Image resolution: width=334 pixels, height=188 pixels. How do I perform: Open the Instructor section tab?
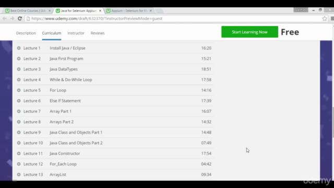click(76, 33)
